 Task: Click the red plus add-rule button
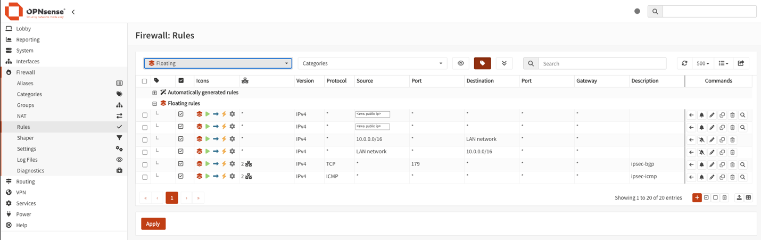[697, 197]
